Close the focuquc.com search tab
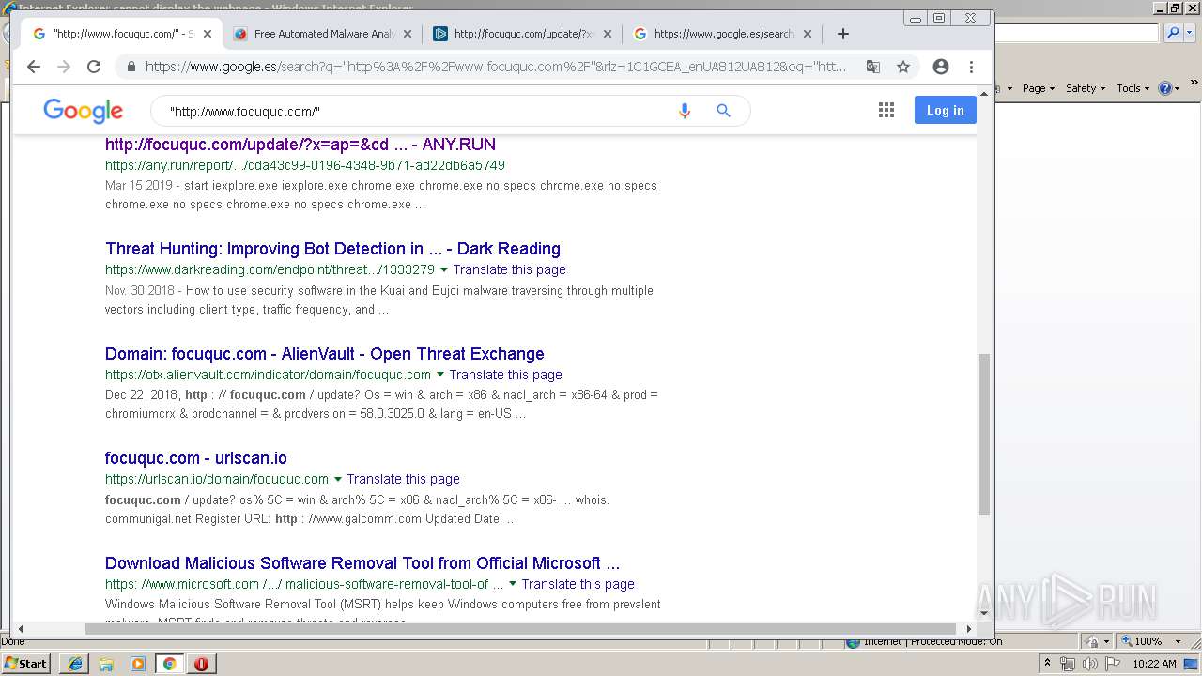This screenshot has width=1202, height=676. pos(208,34)
